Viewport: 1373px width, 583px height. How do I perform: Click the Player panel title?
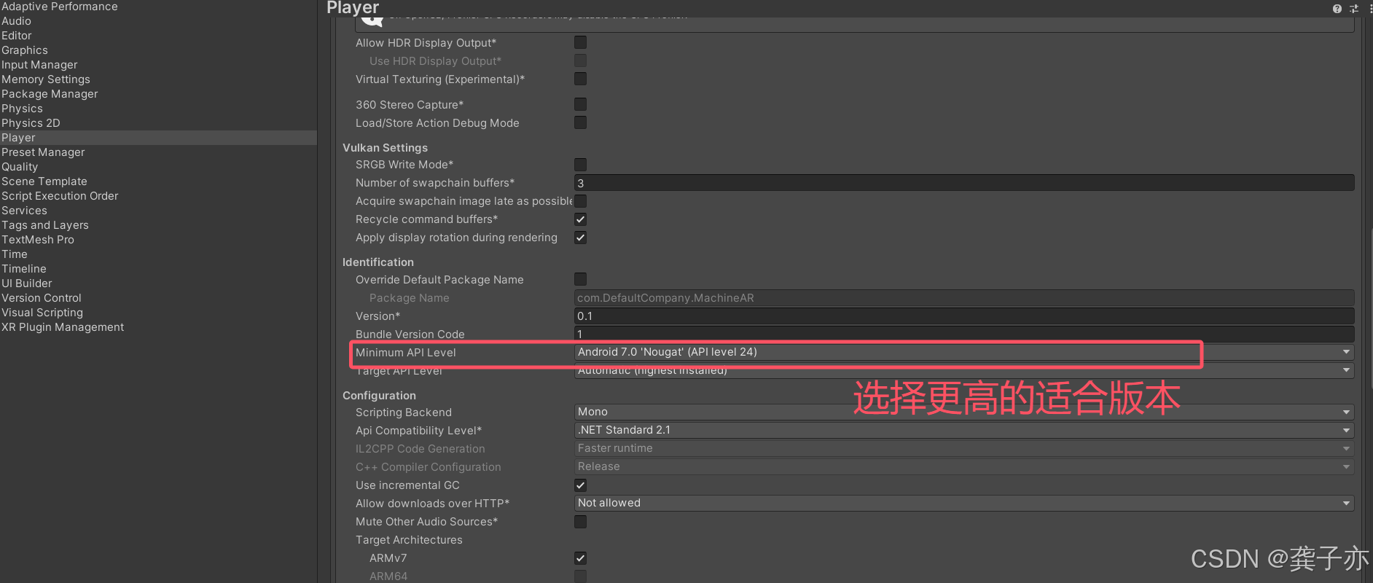[353, 7]
